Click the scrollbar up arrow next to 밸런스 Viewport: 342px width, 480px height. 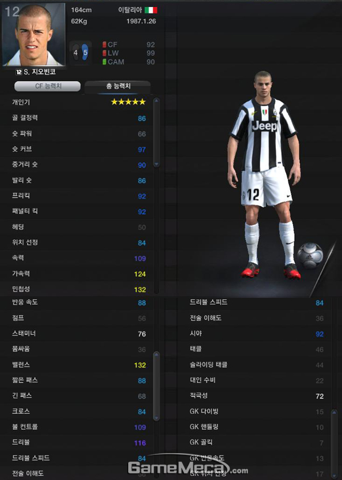pos(157,354)
